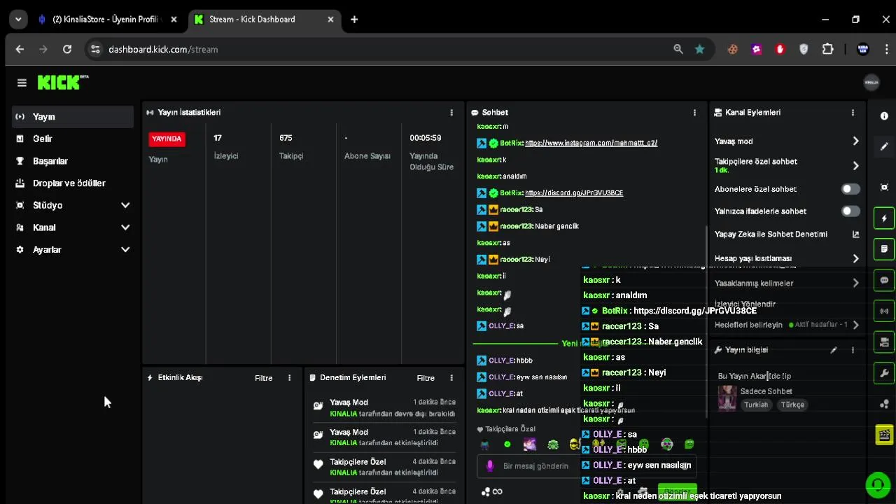Click the purple microphone icon in message box

[490, 465]
